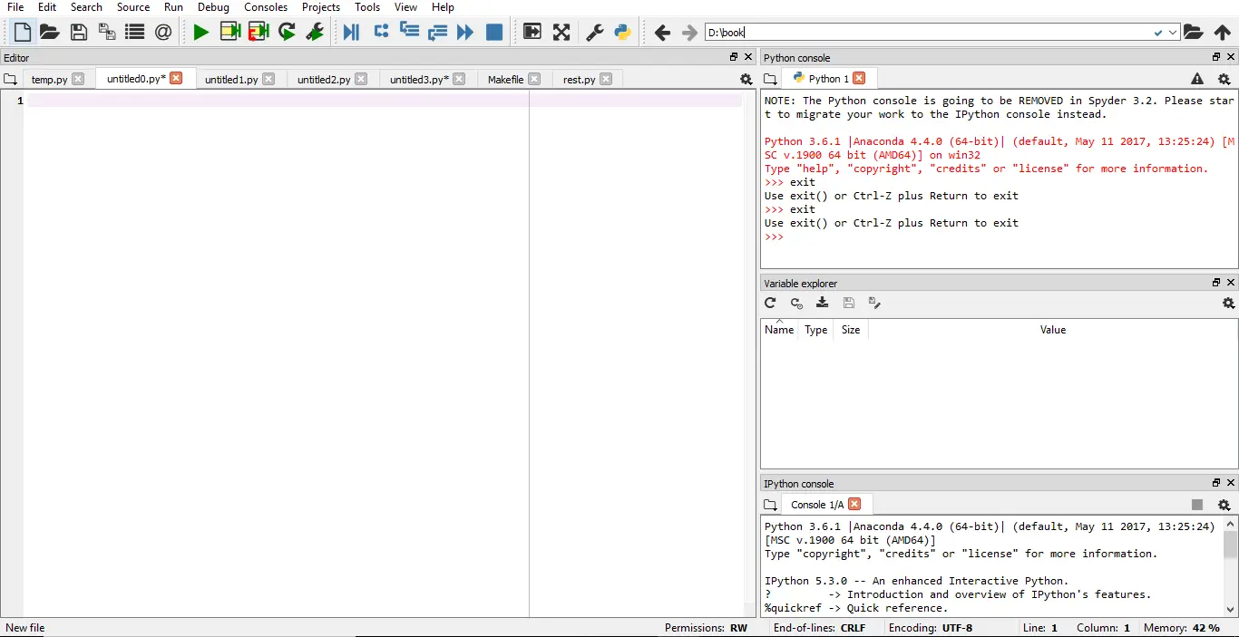Click debugger step over icon
The height and width of the screenshot is (637, 1239).
[x=351, y=33]
